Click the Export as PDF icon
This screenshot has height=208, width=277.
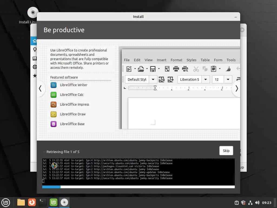point(167,69)
